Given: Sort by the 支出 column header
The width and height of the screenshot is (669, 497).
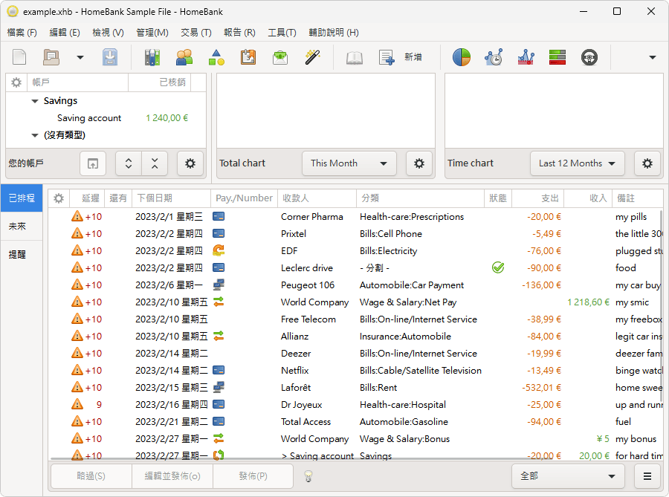Looking at the screenshot, I should [x=537, y=198].
